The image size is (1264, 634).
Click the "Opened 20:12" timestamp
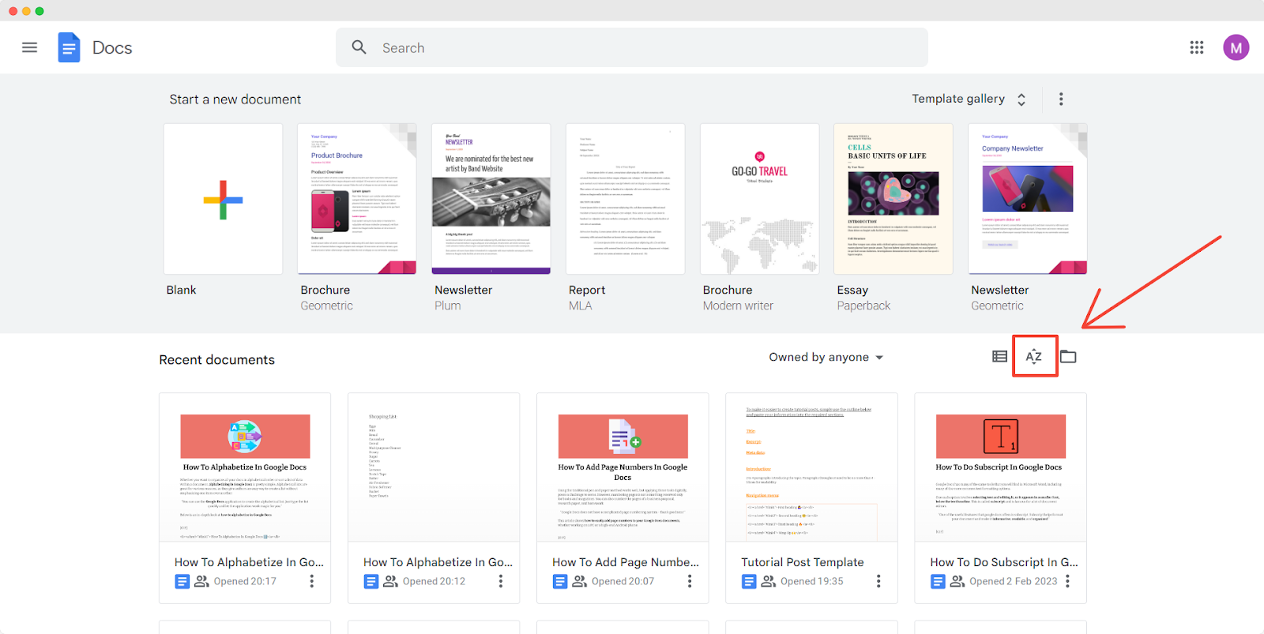pos(434,581)
